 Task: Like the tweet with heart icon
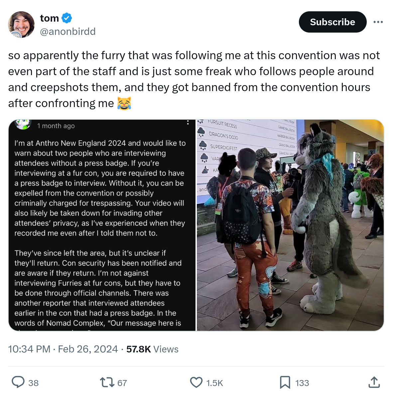196,382
